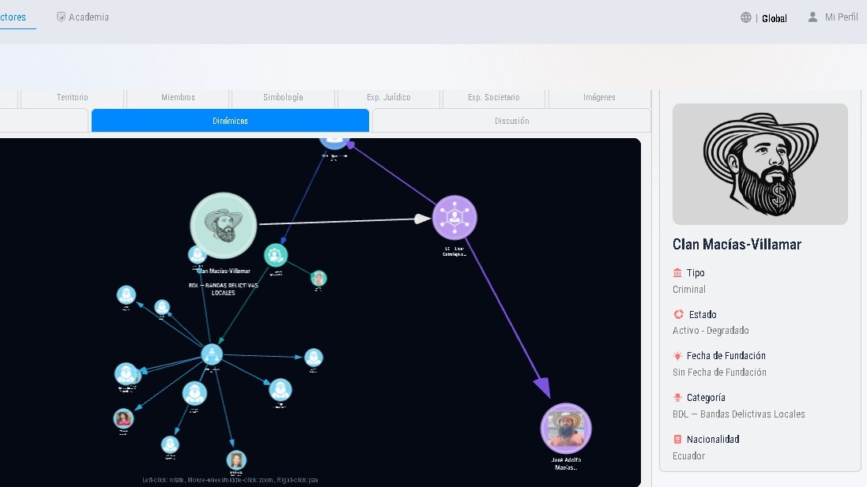
Task: Open the Exp. Jurídico tab
Action: point(389,97)
